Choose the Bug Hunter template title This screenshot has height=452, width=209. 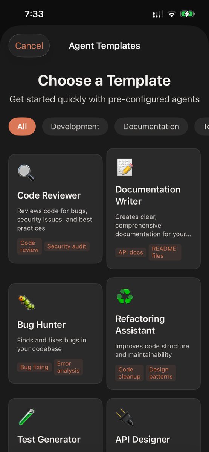41,324
